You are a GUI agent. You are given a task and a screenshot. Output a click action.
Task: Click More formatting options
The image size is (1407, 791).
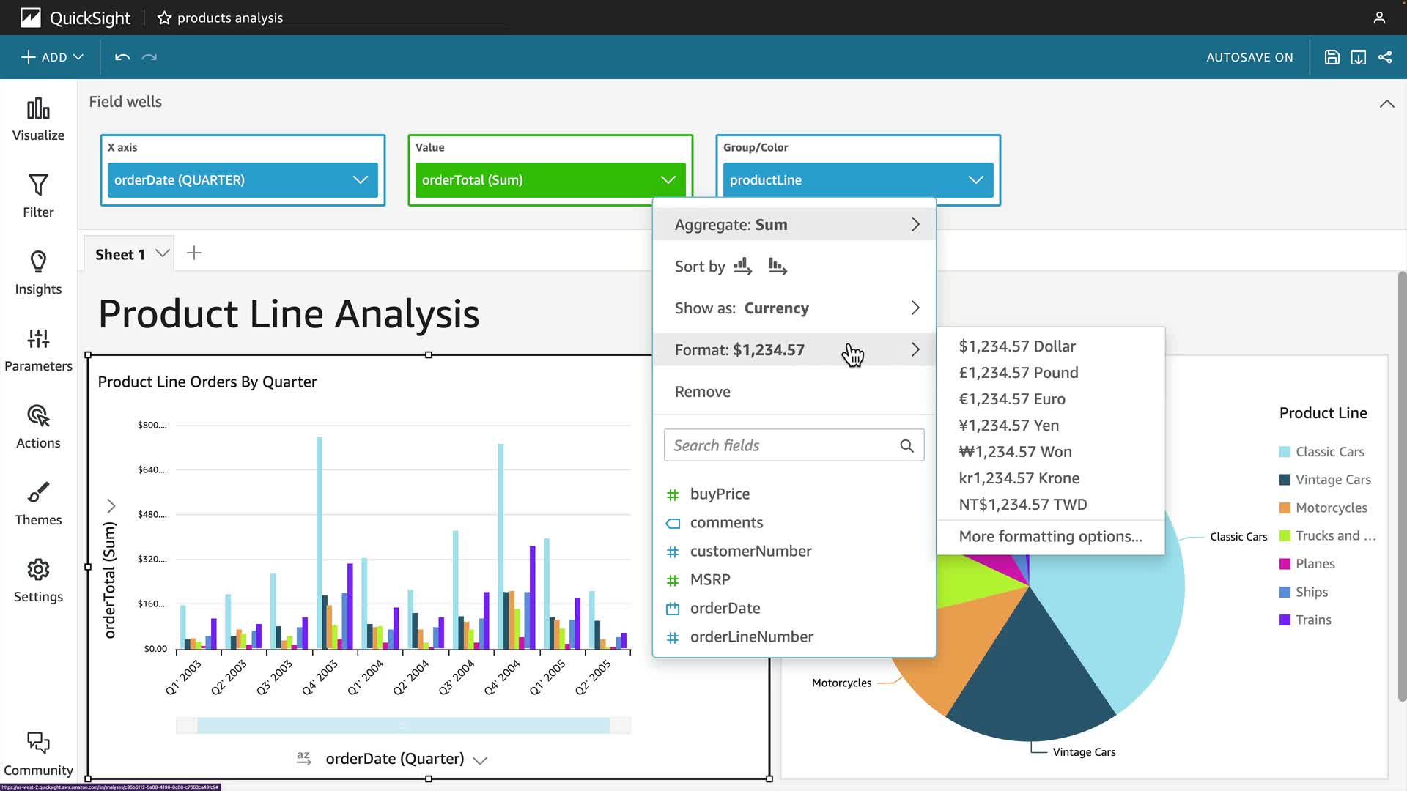pos(1050,536)
